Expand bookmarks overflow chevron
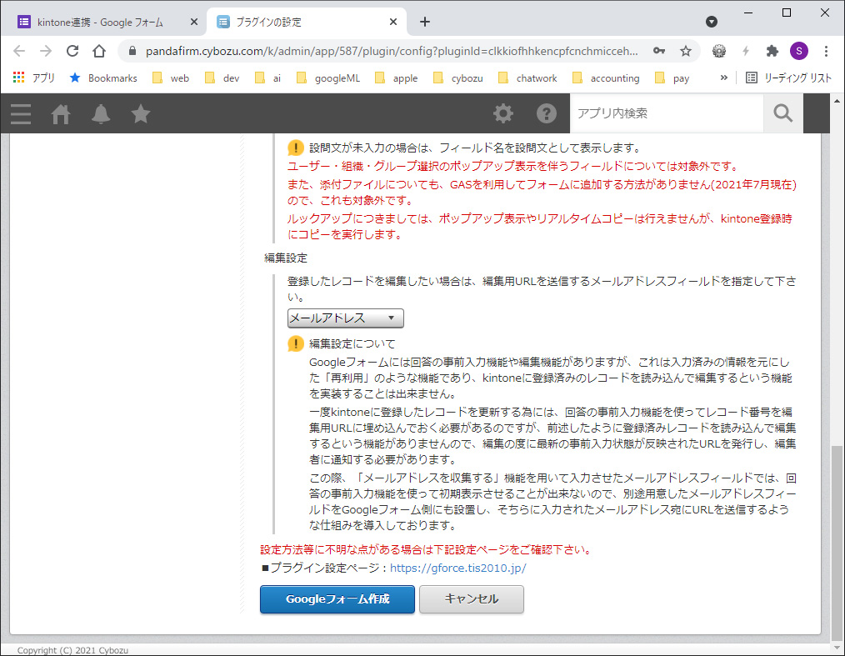 point(723,78)
